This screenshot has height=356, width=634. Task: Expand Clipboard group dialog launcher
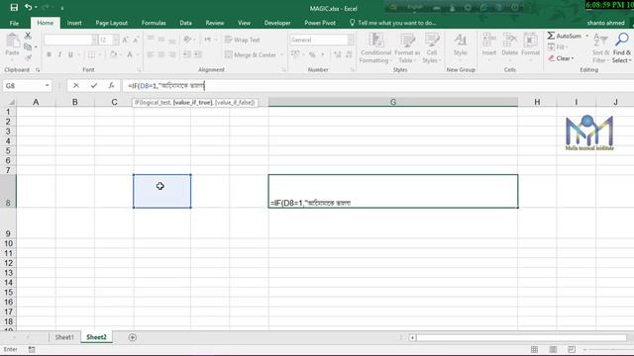38,70
